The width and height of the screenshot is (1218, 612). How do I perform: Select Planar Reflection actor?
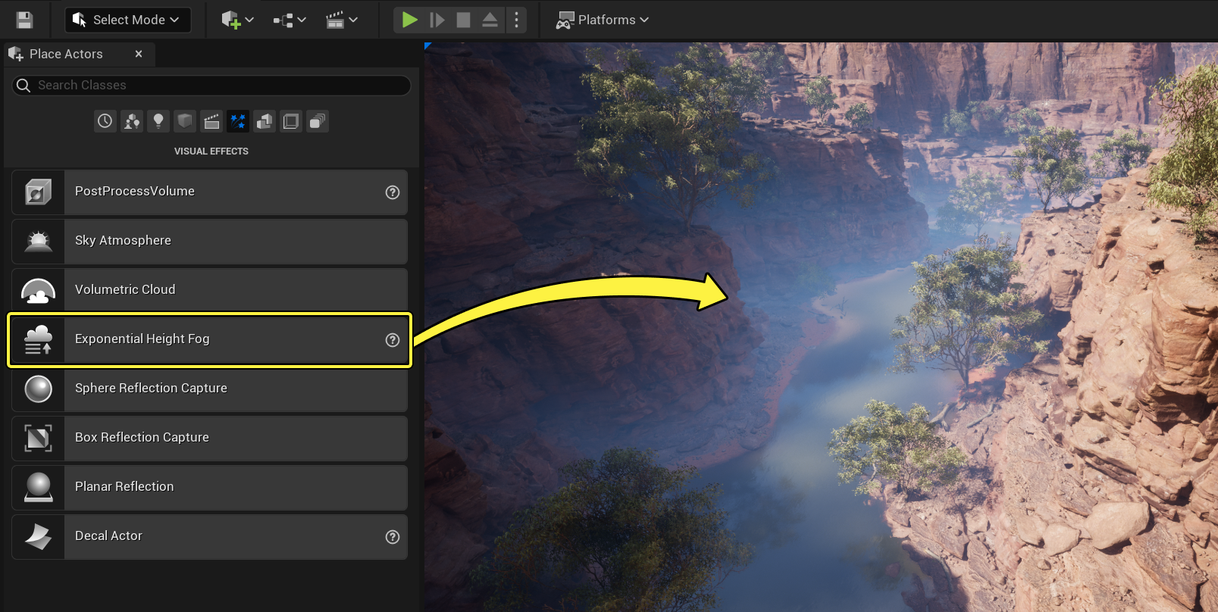tap(210, 488)
